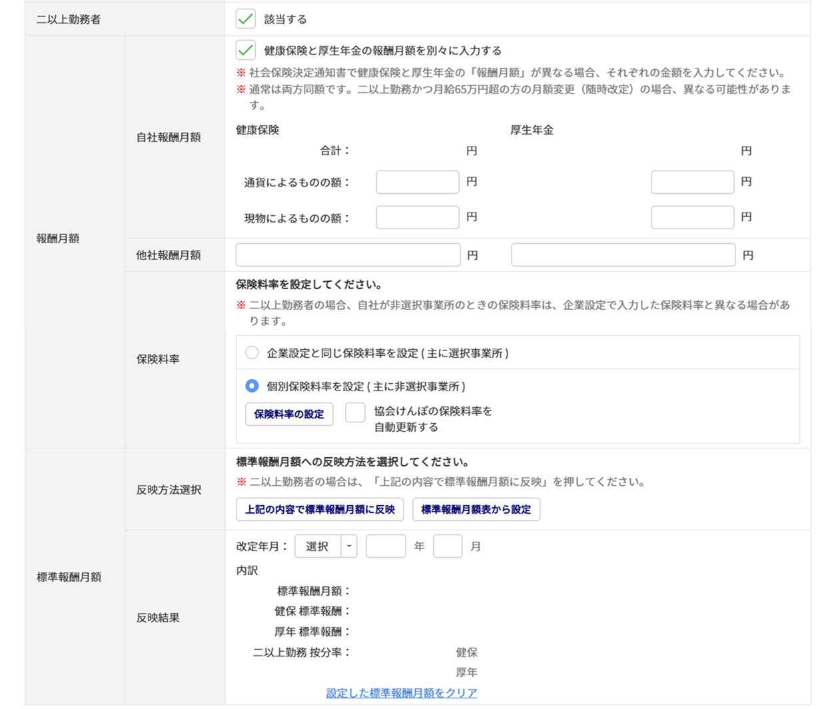Click the 改定年月 year input box
836x709 pixels.
coord(386,546)
